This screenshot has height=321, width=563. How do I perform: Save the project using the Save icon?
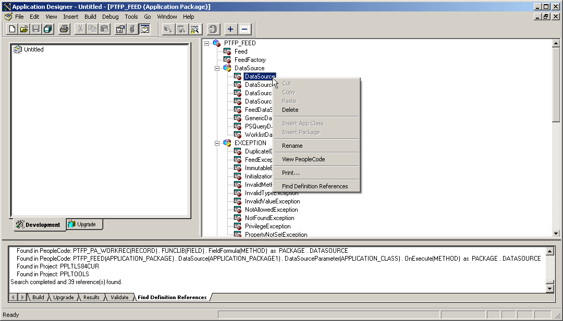[35, 29]
